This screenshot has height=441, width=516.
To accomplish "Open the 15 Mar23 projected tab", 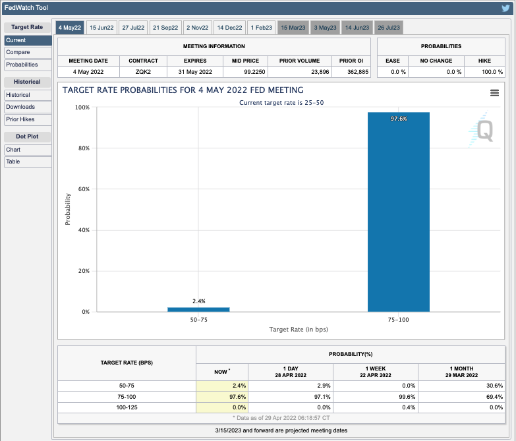I will coord(293,28).
